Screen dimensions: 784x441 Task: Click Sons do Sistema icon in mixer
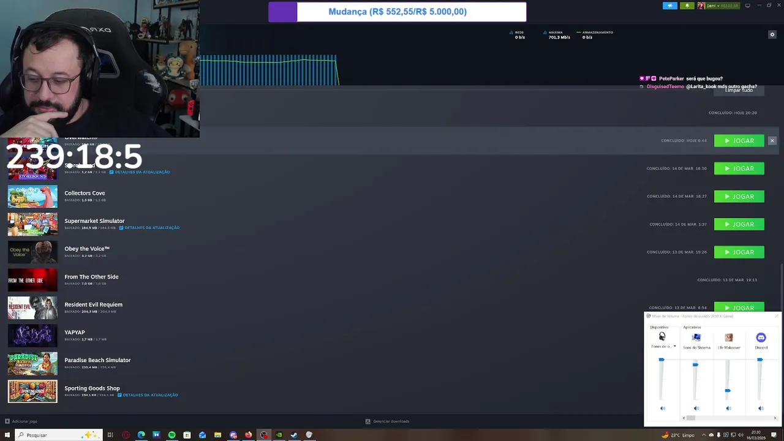click(696, 337)
